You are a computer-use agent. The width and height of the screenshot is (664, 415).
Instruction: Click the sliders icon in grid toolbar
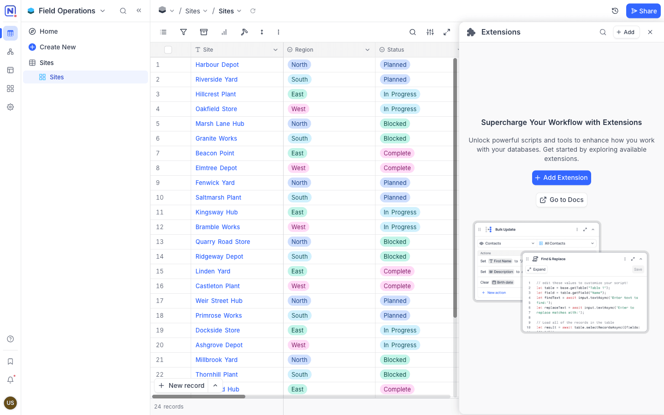(430, 32)
